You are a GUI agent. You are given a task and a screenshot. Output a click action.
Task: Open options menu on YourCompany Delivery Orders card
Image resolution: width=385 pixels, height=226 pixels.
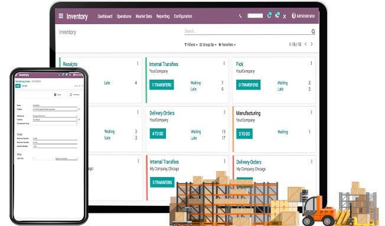click(x=224, y=112)
